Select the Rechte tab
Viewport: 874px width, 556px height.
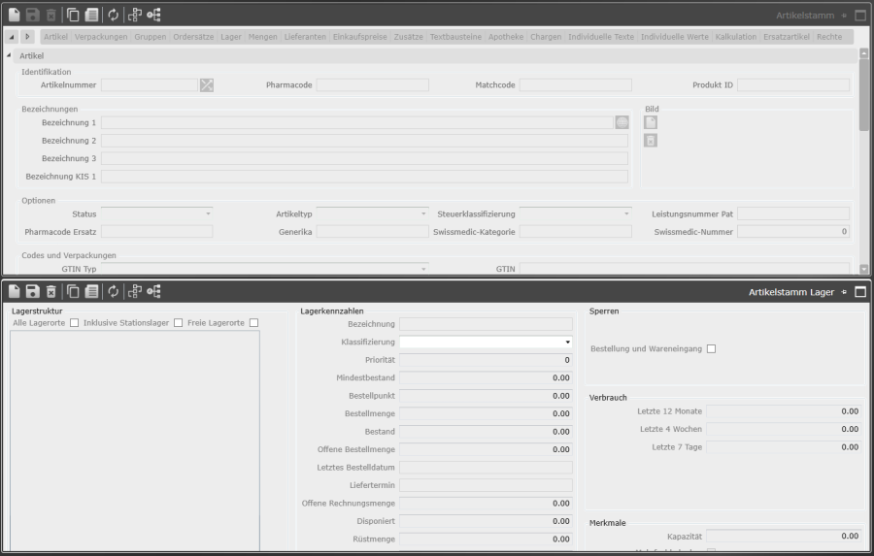click(829, 37)
